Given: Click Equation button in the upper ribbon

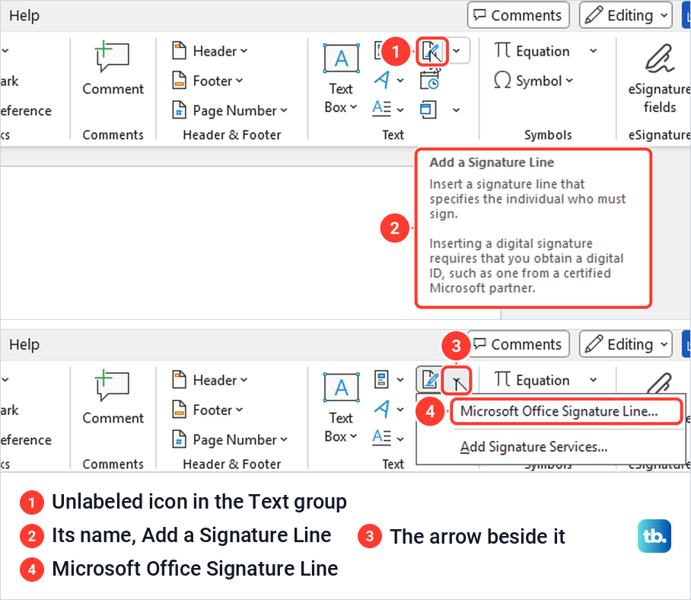Looking at the screenshot, I should (x=533, y=51).
